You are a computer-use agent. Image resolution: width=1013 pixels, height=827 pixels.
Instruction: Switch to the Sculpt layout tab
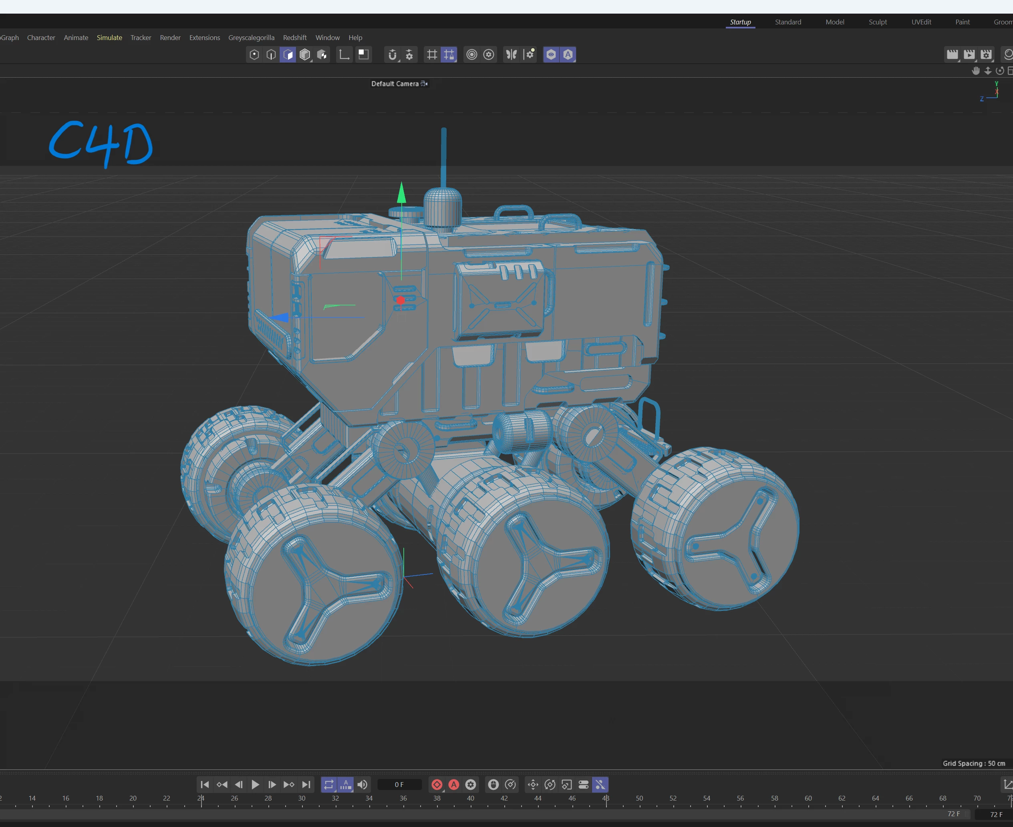pos(877,22)
